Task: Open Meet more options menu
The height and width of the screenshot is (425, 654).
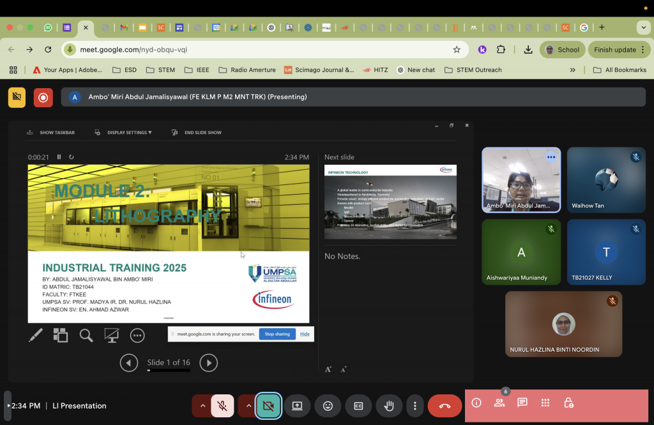Action: pyautogui.click(x=415, y=406)
